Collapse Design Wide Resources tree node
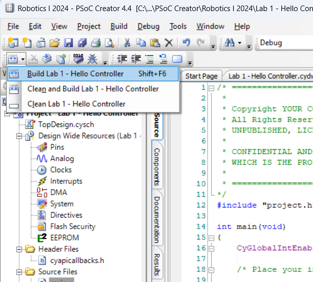313x282 pixels. tap(19, 136)
